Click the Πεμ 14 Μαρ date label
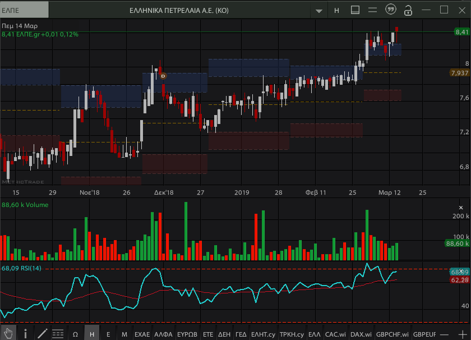Image resolution: width=471 pixels, height=340 pixels. [x=20, y=26]
